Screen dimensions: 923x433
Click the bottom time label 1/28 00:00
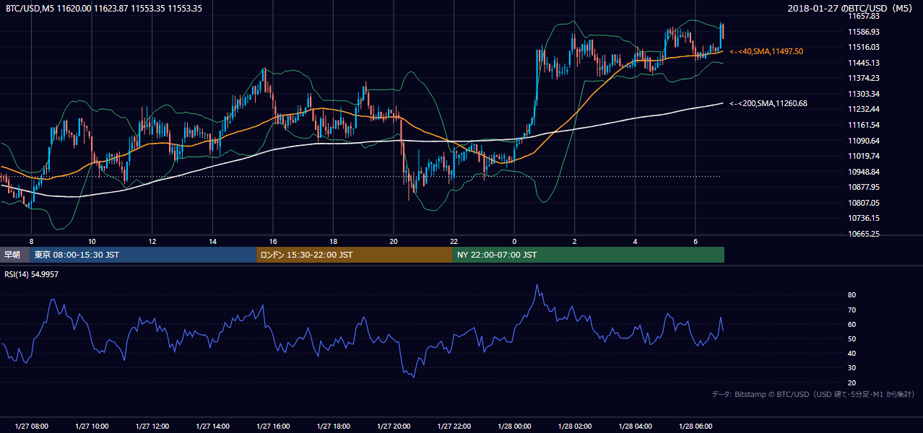click(514, 426)
